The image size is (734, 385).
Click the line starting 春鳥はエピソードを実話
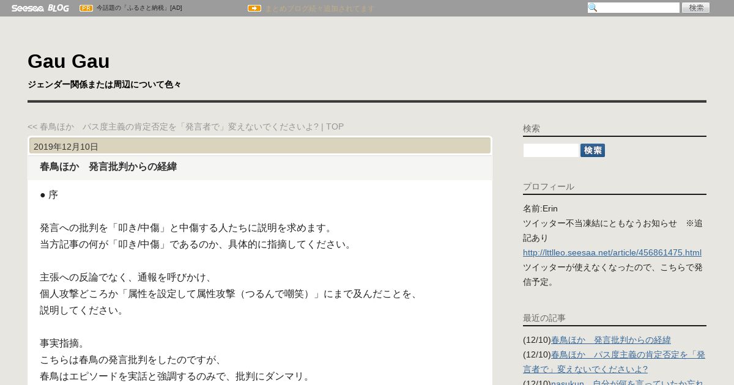tap(177, 376)
